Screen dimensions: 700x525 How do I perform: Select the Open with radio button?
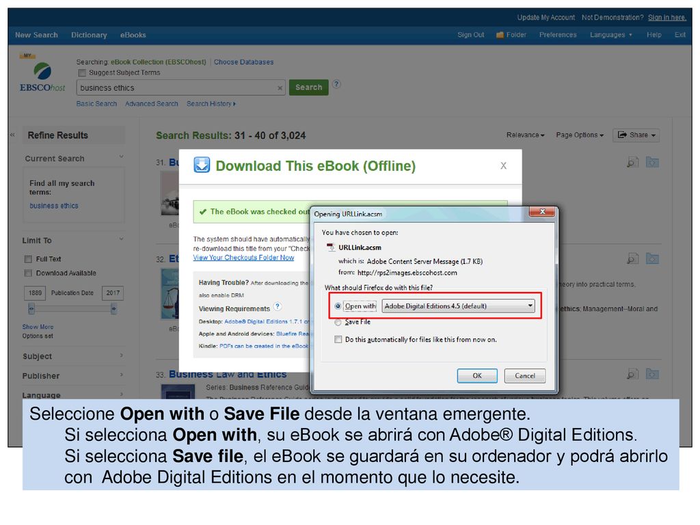(x=338, y=306)
